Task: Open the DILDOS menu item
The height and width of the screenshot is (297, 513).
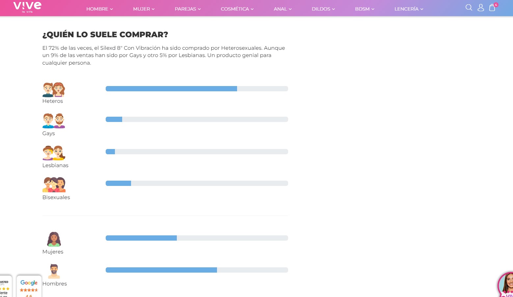Action: tap(323, 9)
